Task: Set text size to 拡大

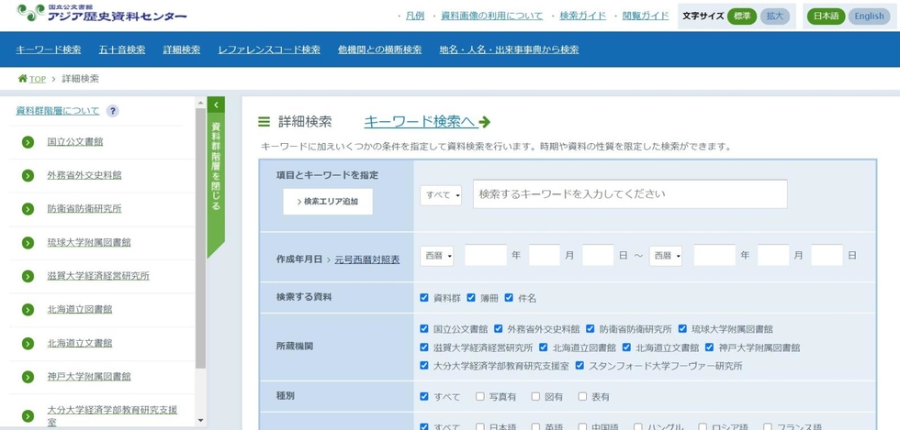Action: (x=775, y=17)
